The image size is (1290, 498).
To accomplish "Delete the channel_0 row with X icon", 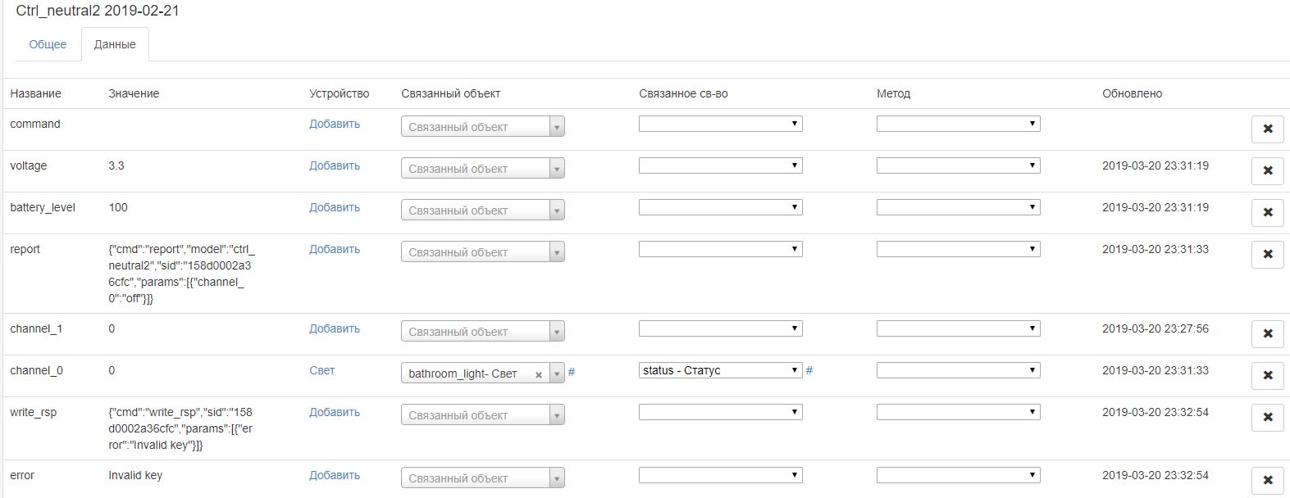I will (1267, 375).
